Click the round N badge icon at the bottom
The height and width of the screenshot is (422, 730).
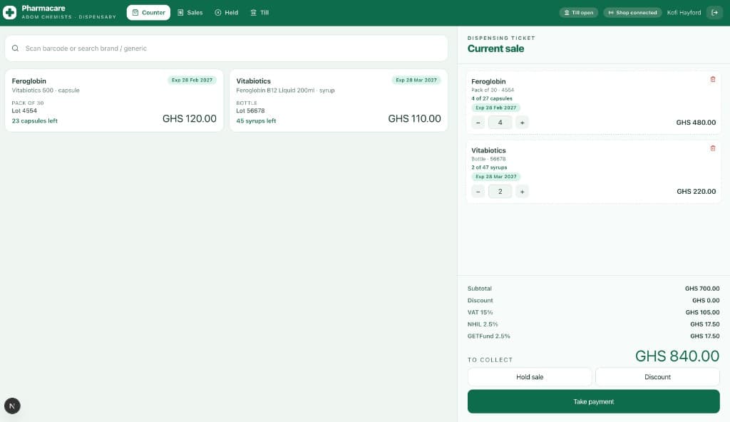pos(12,406)
